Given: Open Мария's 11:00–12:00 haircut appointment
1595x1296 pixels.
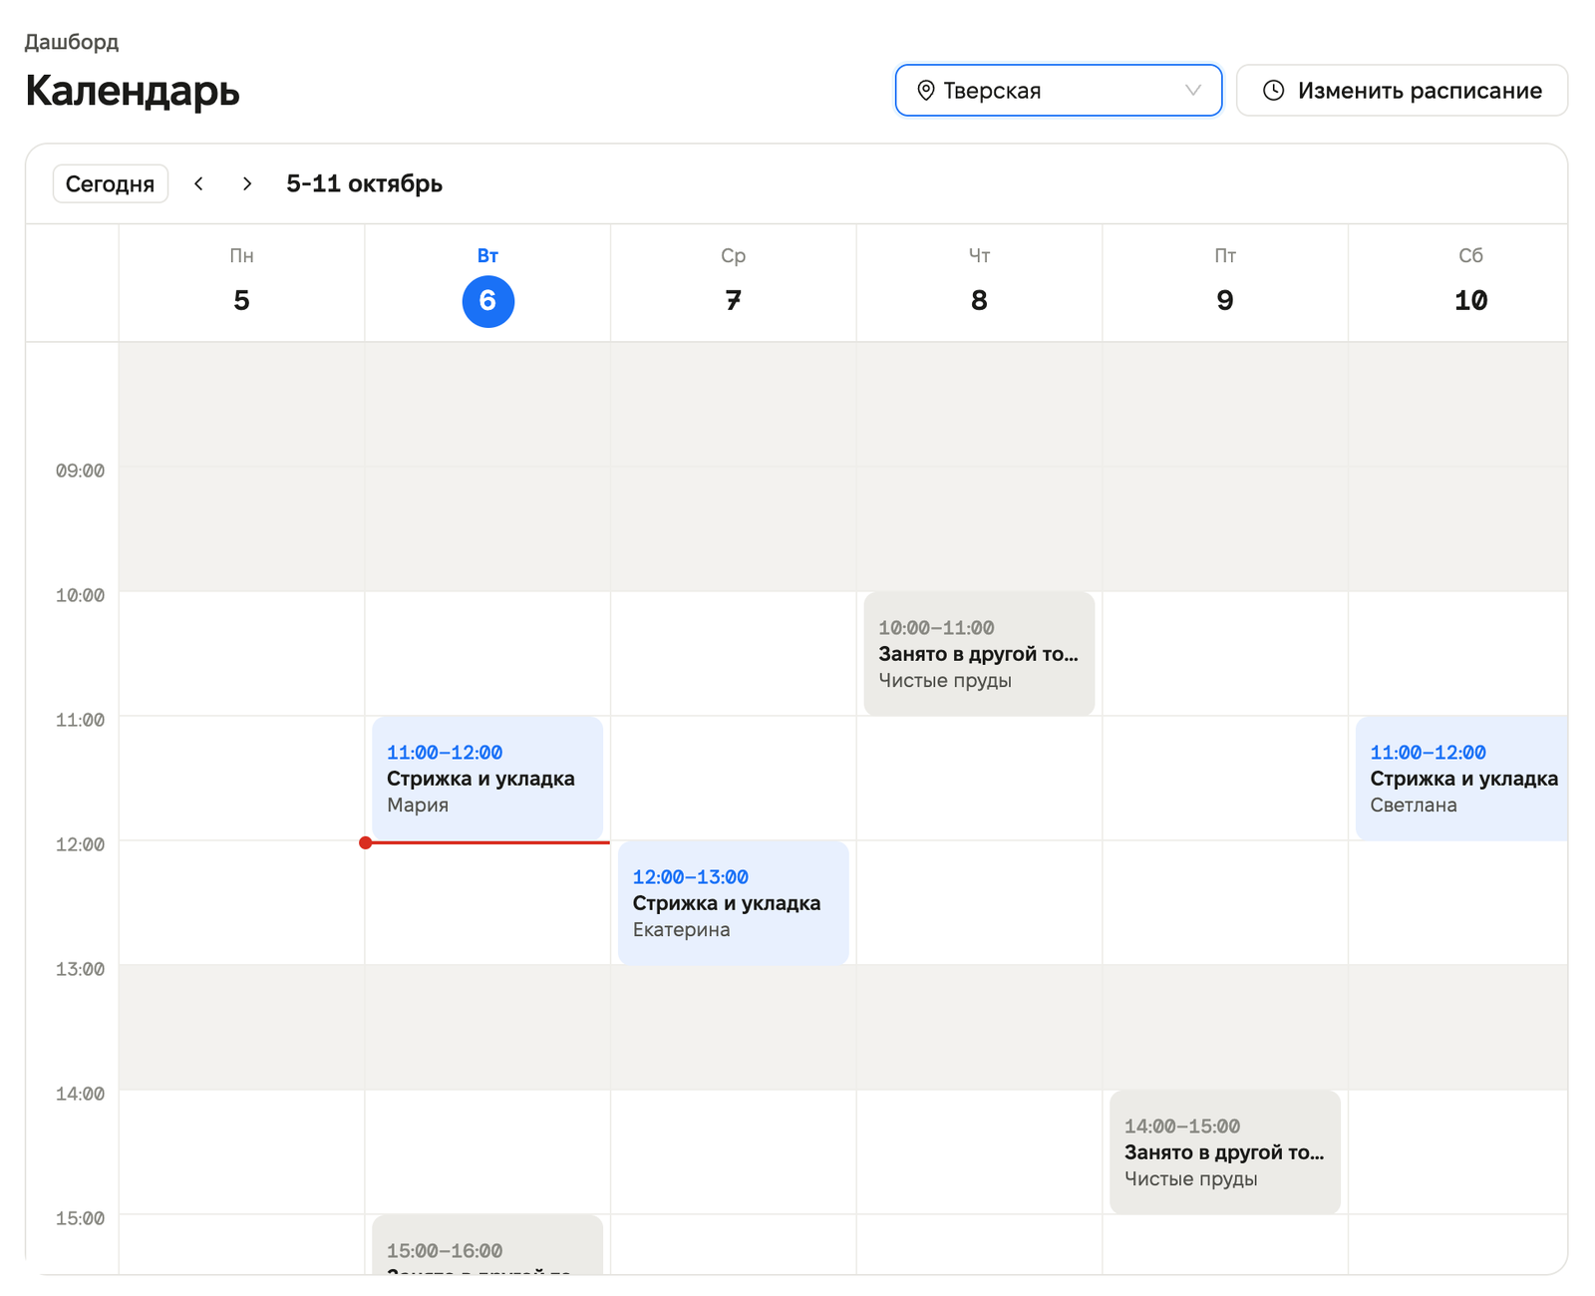Looking at the screenshot, I should pyautogui.click(x=487, y=779).
